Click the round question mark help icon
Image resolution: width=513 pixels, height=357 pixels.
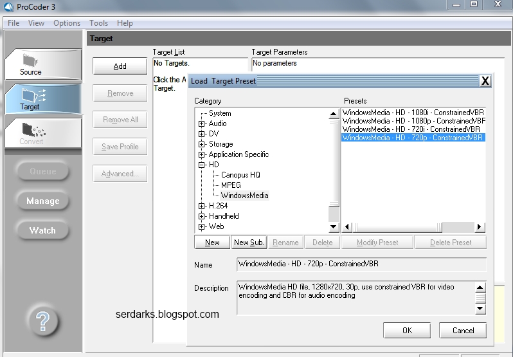tap(43, 321)
